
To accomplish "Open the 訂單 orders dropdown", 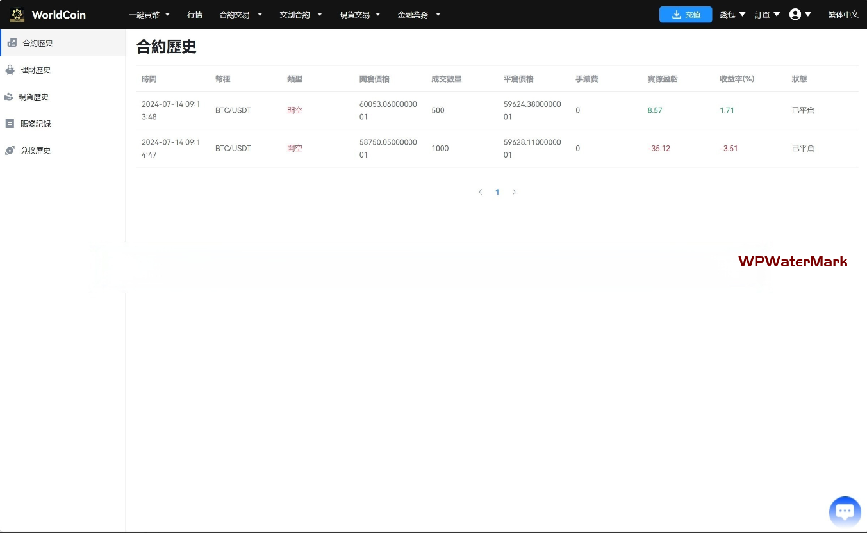I will (766, 14).
